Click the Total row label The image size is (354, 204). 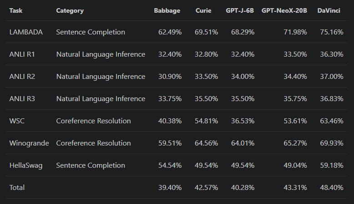17,187
